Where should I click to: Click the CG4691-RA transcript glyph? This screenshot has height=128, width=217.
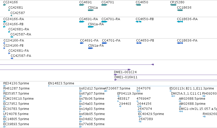click(82, 22)
